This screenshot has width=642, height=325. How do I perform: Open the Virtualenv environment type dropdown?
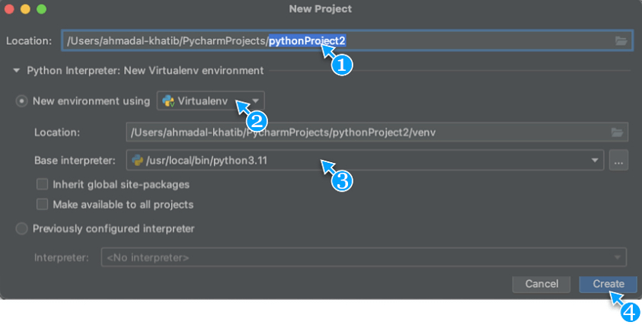210,100
